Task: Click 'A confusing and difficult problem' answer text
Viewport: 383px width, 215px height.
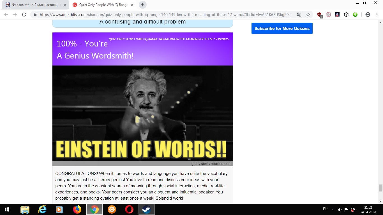Action: pyautogui.click(x=143, y=22)
